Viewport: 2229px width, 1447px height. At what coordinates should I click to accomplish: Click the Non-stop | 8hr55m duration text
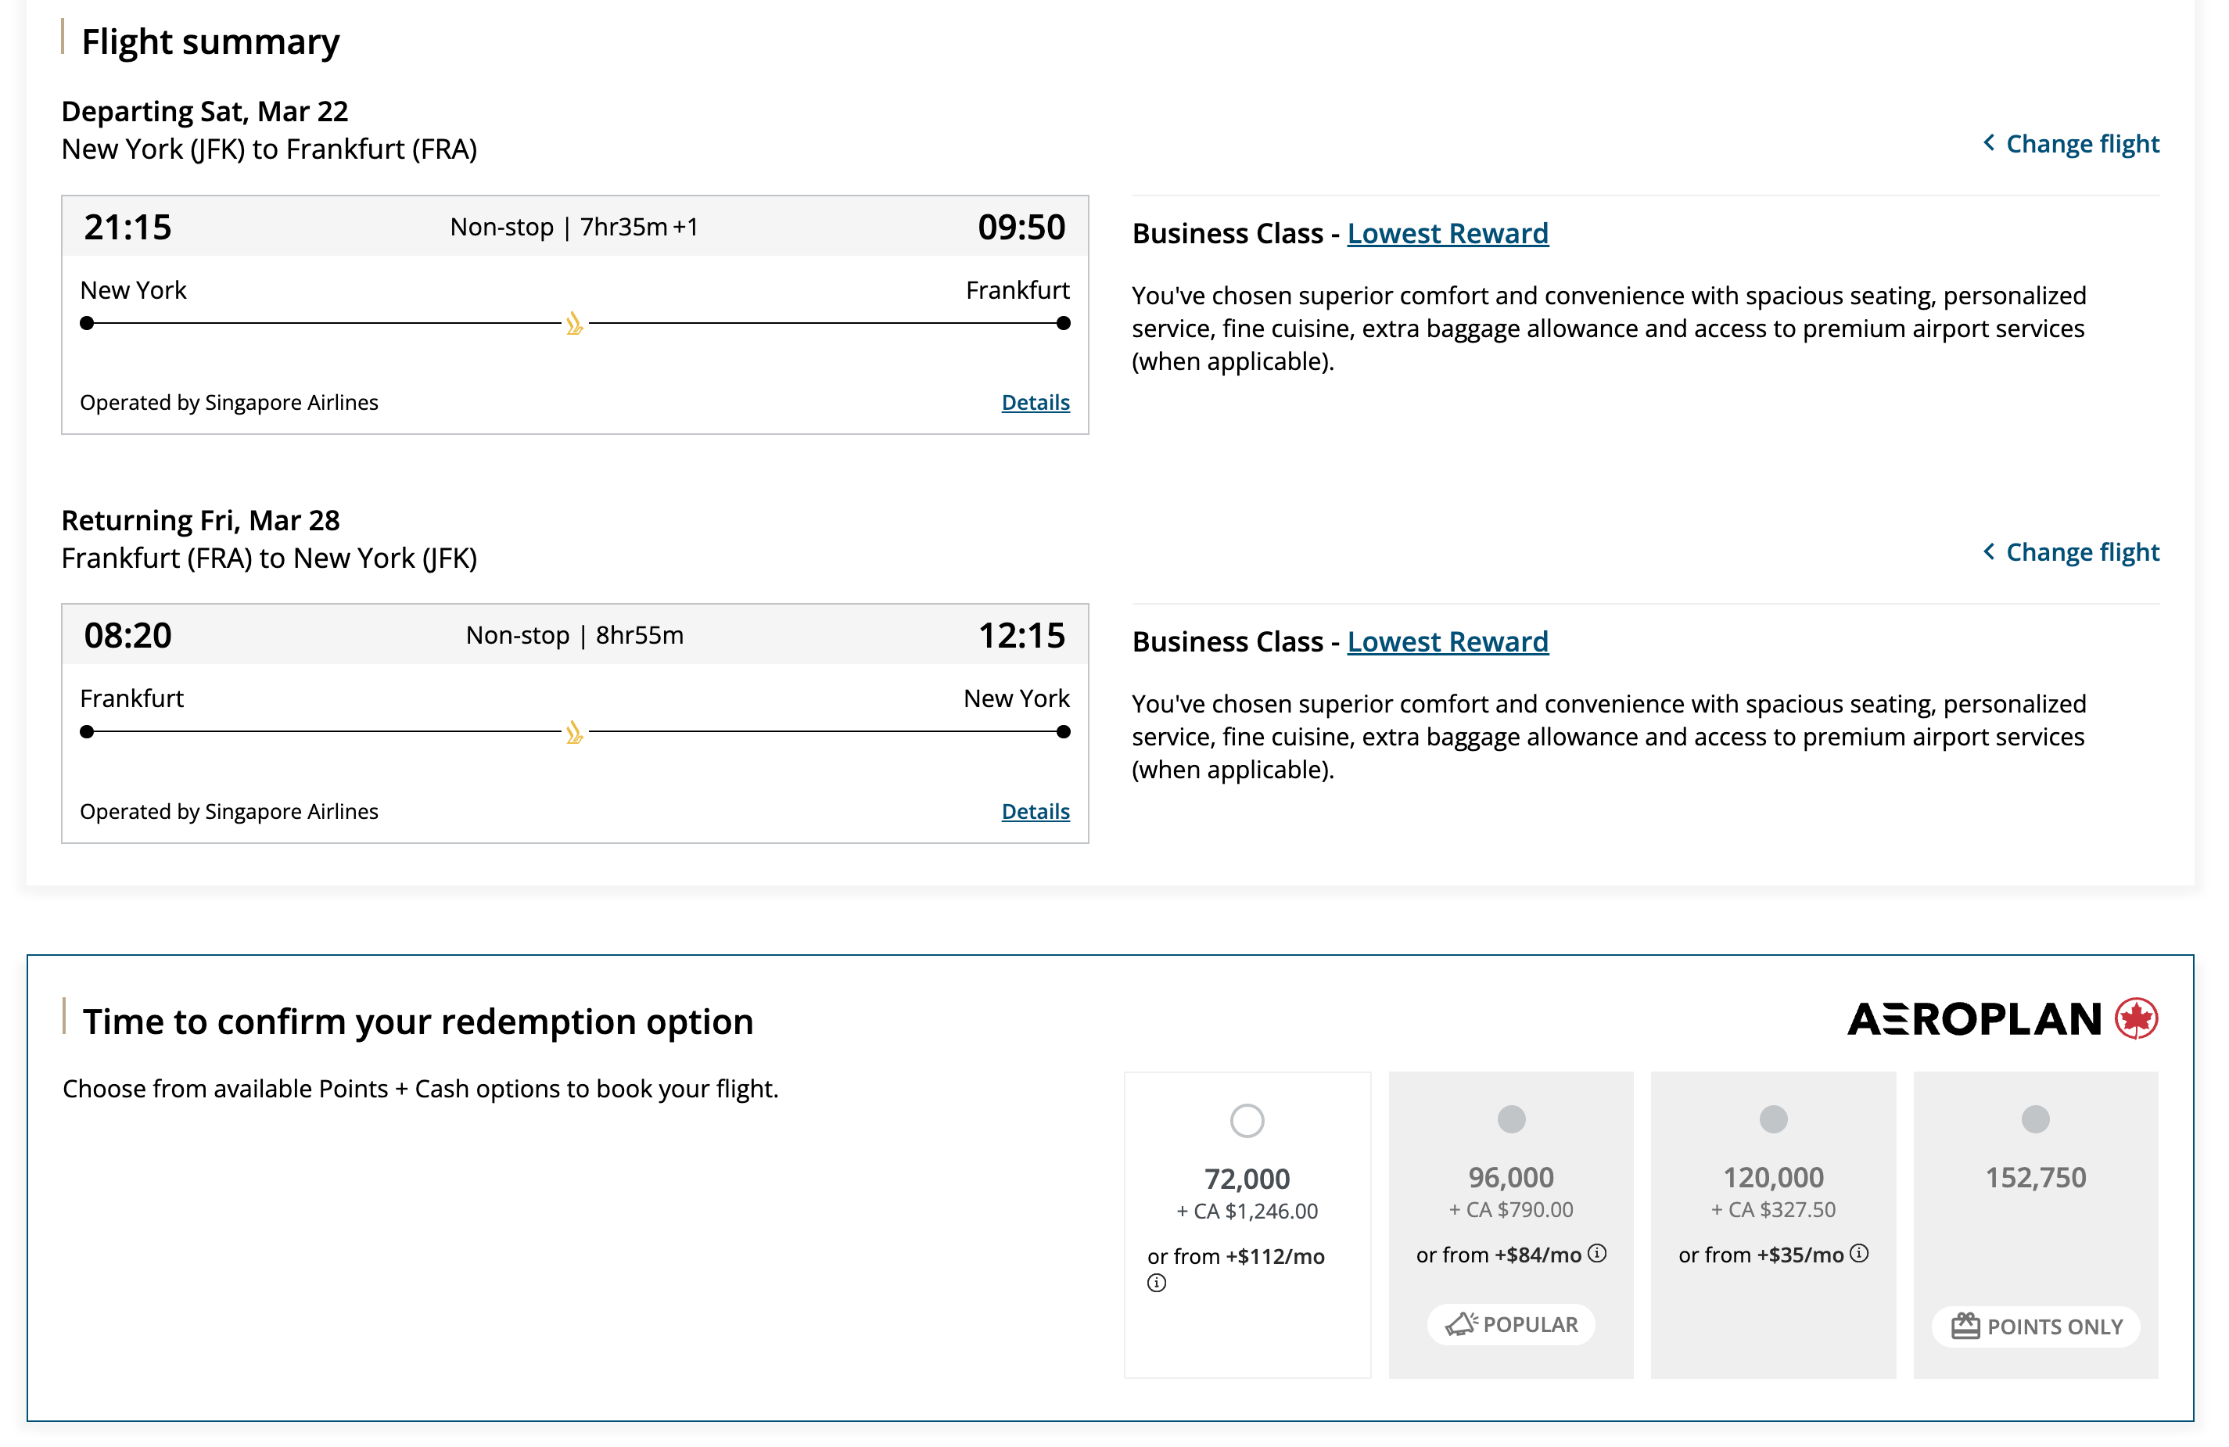pyautogui.click(x=574, y=635)
